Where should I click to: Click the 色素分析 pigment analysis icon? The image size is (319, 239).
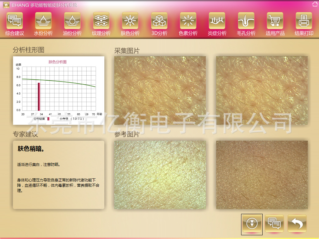pos(188,21)
